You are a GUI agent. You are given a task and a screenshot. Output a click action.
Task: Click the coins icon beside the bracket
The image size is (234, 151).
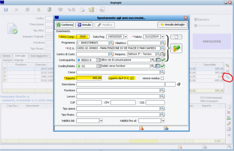[176, 48]
